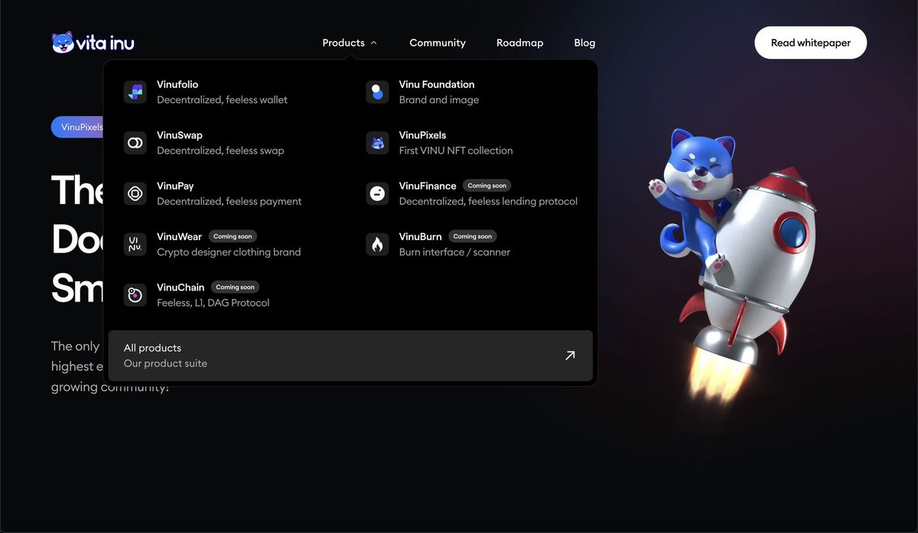Select the VinuFinance product title
918x533 pixels.
tap(428, 186)
